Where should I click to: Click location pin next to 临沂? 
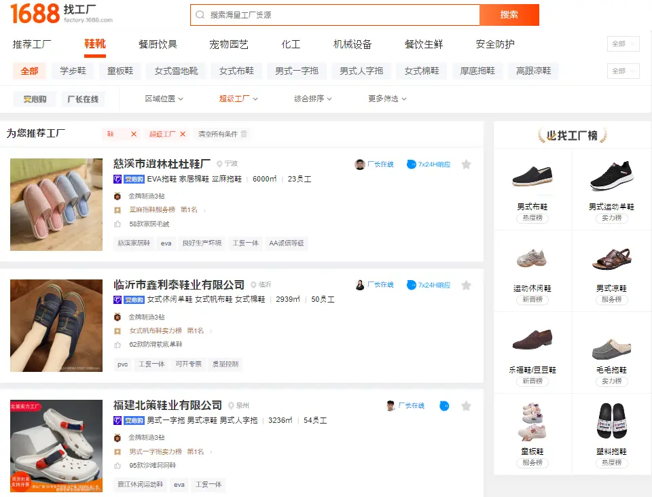[x=253, y=285]
